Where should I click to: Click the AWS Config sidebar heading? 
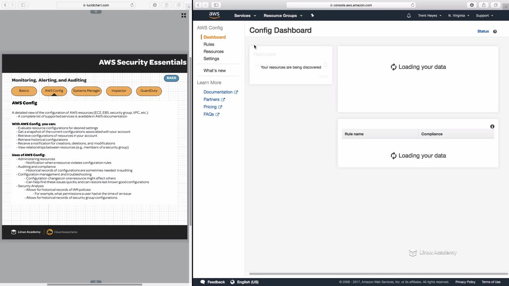click(210, 28)
